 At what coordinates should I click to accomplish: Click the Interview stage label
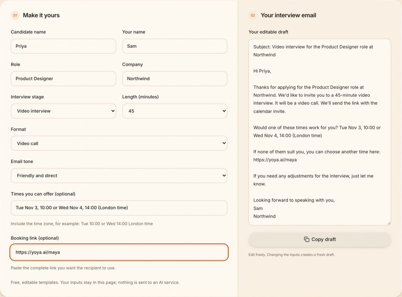click(x=27, y=97)
